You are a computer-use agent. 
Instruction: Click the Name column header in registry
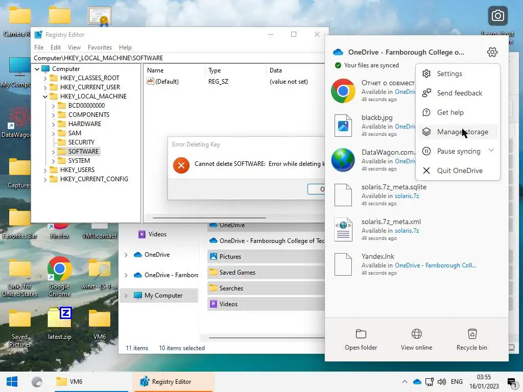pyautogui.click(x=175, y=70)
